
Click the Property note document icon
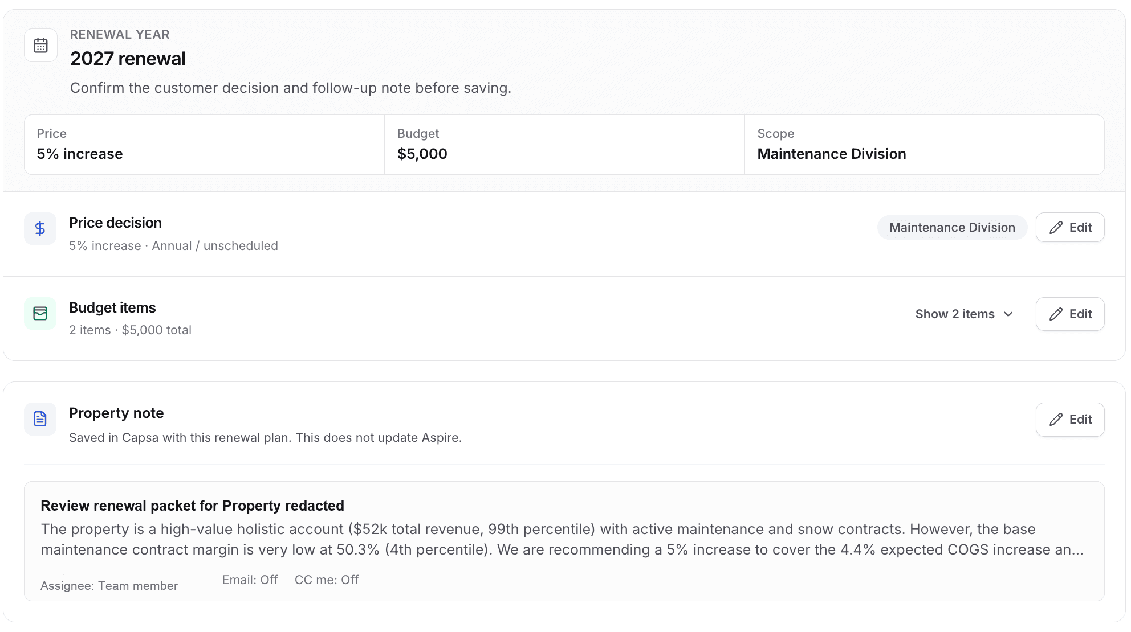(x=40, y=419)
